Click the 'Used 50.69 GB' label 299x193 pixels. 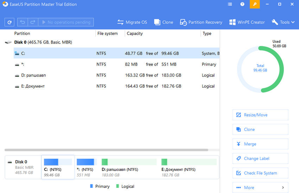pos(279,44)
